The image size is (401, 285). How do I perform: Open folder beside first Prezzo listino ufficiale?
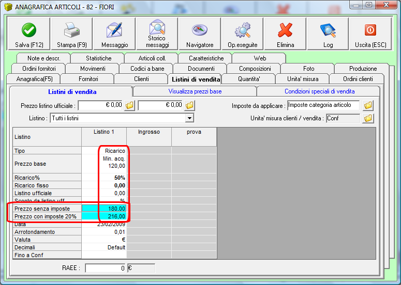click(x=130, y=105)
